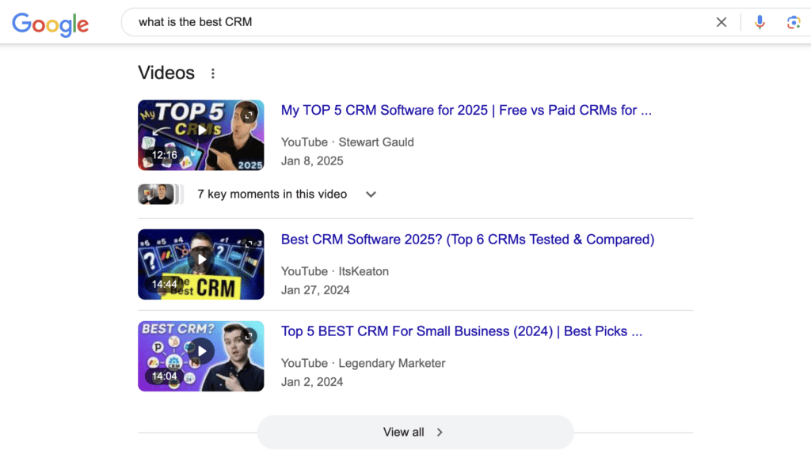Clear the search query with X icon
The width and height of the screenshot is (811, 465).
(721, 22)
